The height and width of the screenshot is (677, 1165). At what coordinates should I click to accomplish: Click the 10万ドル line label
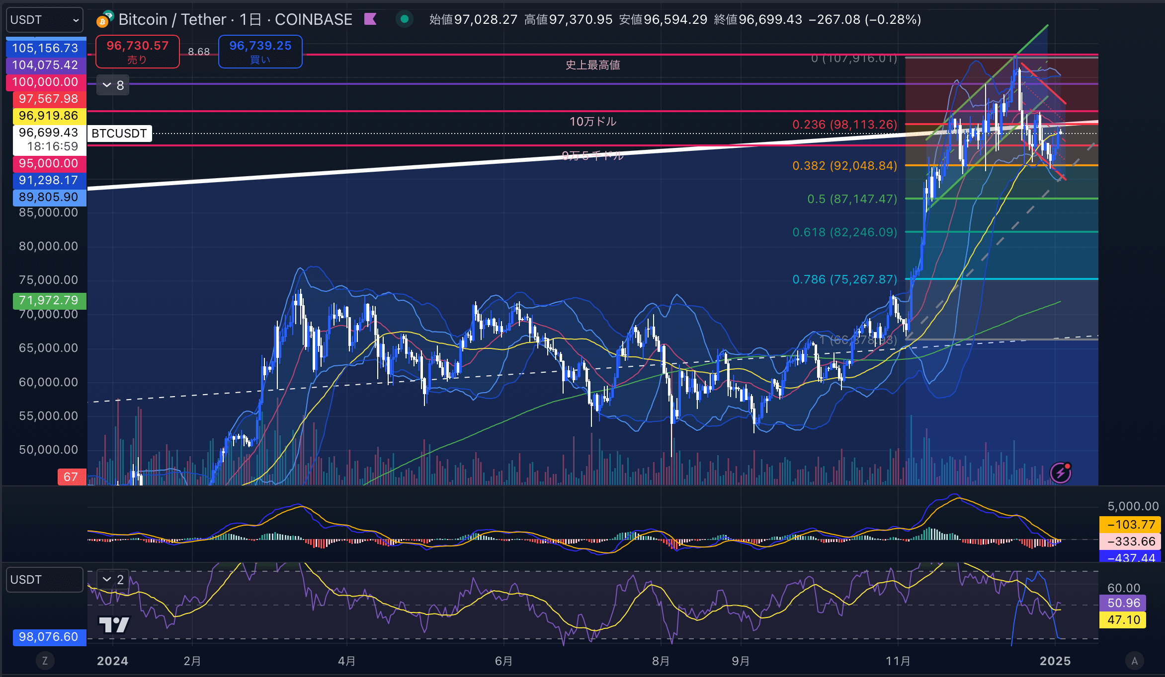tap(593, 122)
